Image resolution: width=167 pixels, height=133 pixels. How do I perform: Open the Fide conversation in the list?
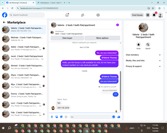click(23, 114)
